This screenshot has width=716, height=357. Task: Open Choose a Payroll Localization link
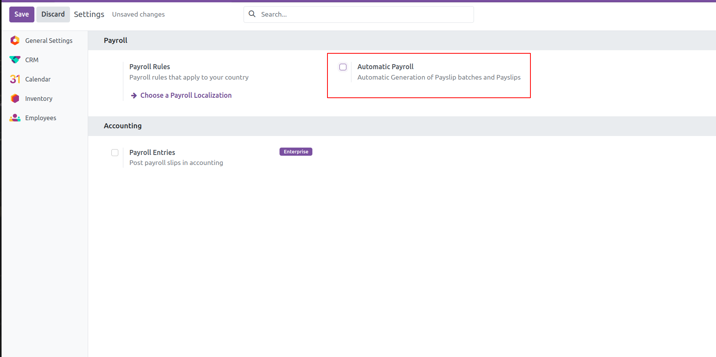tap(186, 95)
